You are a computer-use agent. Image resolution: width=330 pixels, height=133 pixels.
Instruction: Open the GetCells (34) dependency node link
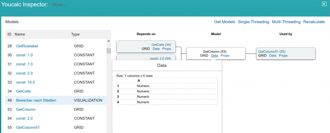[161, 45]
